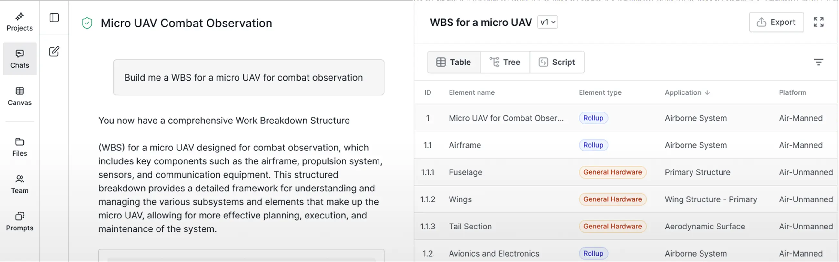Open the Projects section in sidebar

point(20,22)
